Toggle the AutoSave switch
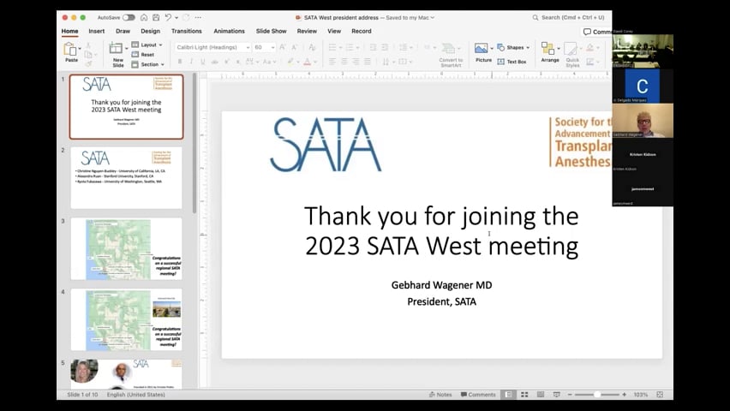The width and height of the screenshot is (730, 411). click(x=129, y=18)
